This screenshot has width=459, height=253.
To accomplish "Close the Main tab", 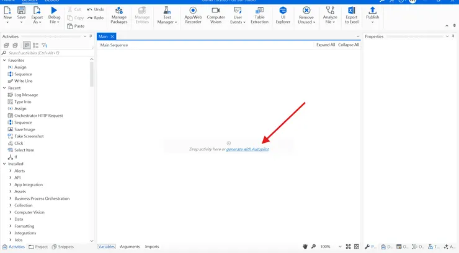I will click(x=112, y=36).
